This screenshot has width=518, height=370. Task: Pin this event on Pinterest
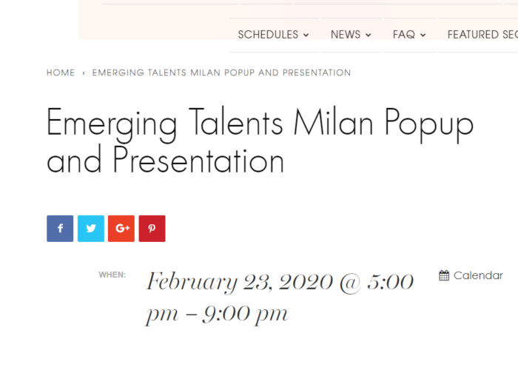[152, 229]
